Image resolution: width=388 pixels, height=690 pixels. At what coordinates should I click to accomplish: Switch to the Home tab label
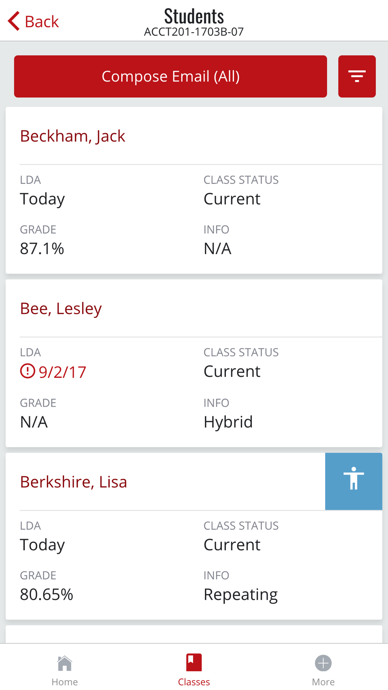pos(64,682)
